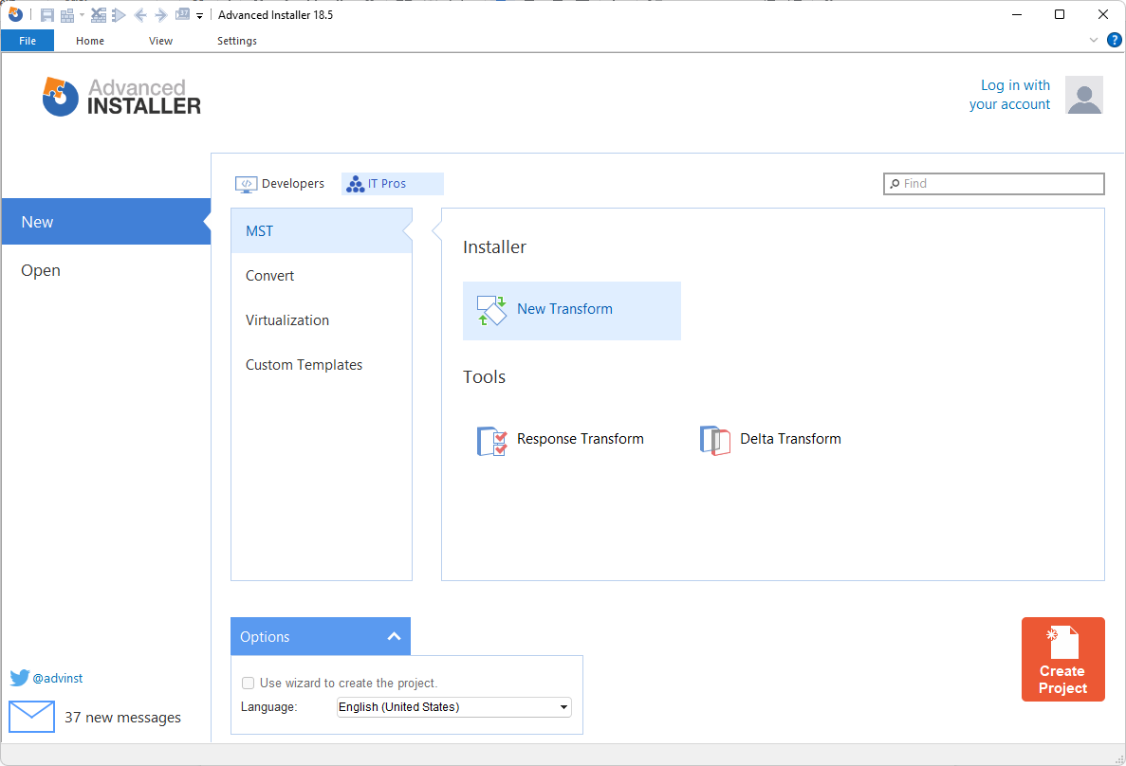Click the Advanced Installer logo
The width and height of the screenshot is (1126, 766).
tap(121, 96)
